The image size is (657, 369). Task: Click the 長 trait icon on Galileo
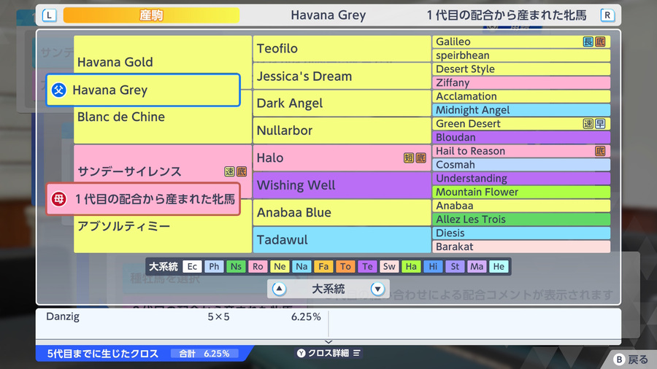(588, 42)
